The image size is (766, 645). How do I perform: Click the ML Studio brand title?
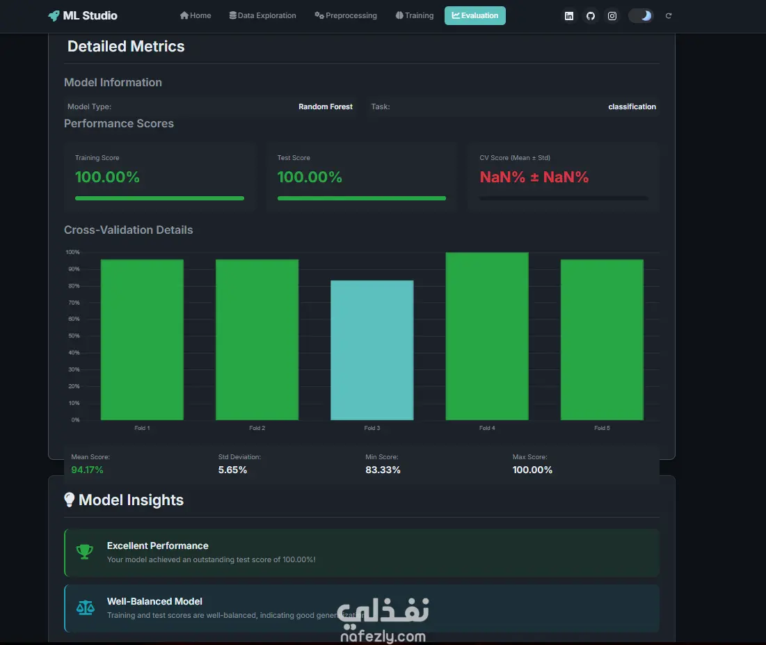(x=90, y=15)
